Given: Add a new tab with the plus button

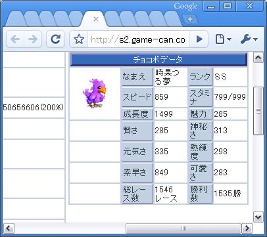Looking at the screenshot, I should click(x=190, y=19).
